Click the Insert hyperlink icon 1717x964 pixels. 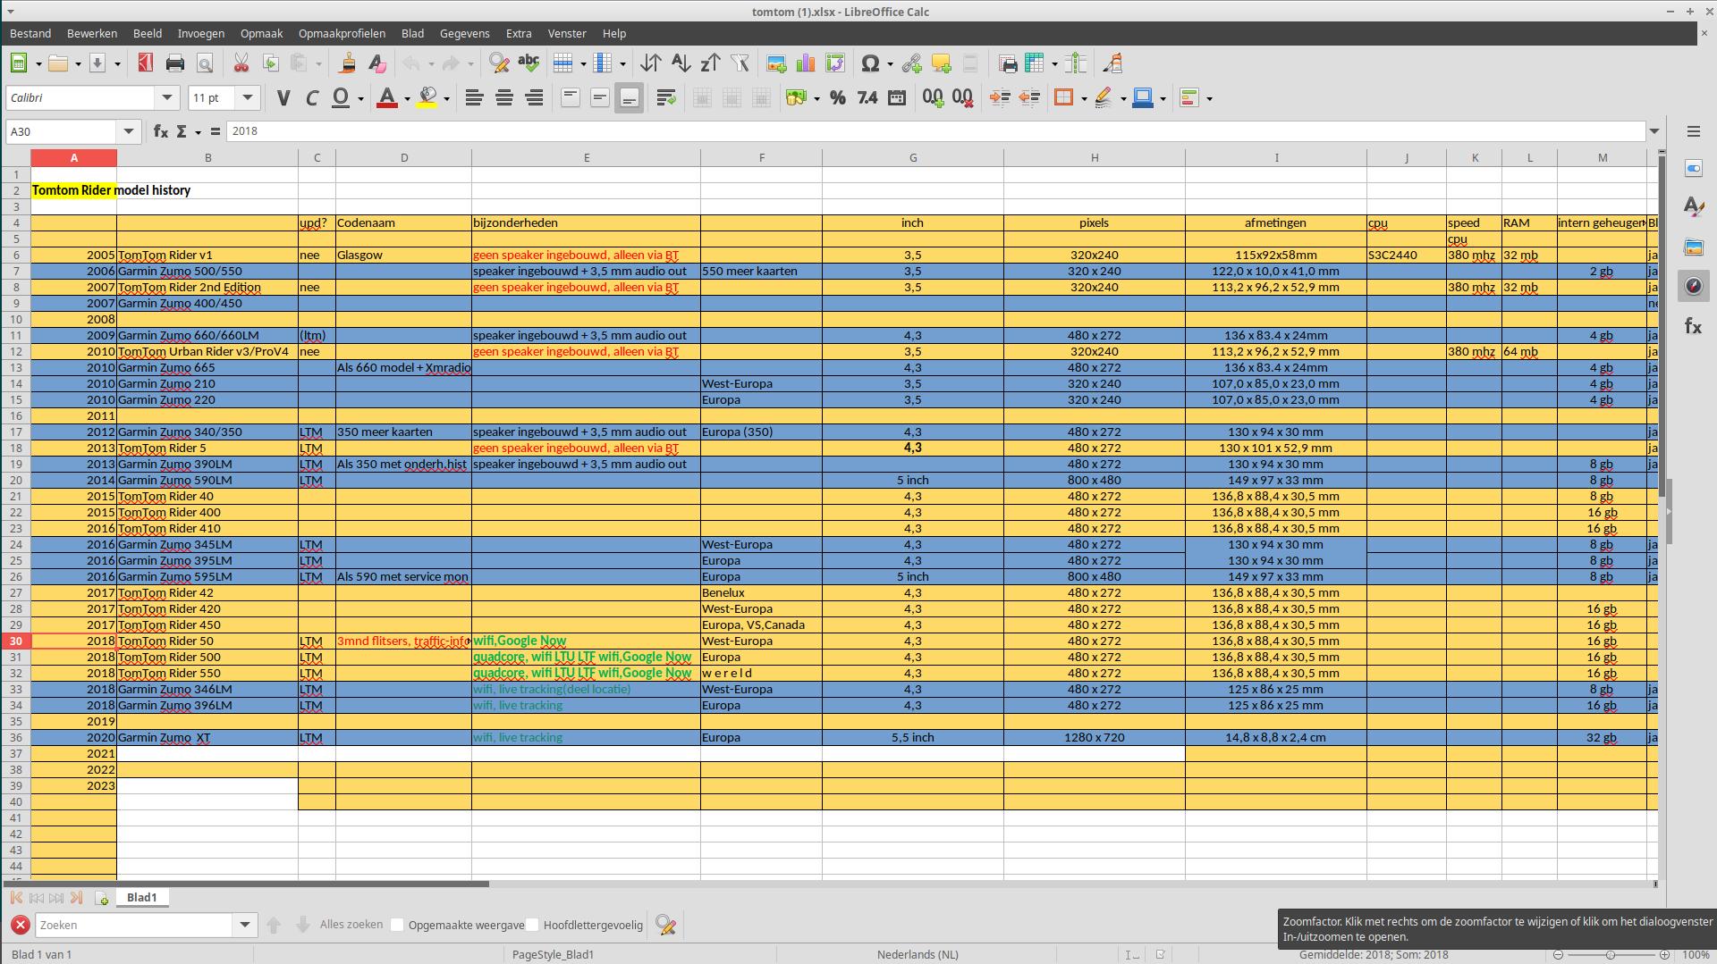(x=911, y=63)
